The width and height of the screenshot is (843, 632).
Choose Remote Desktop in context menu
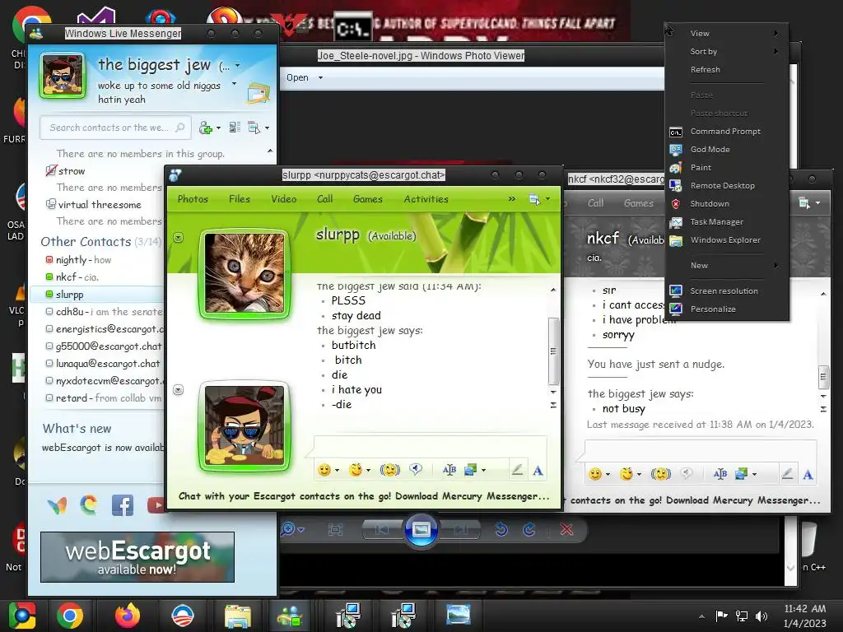(x=722, y=185)
